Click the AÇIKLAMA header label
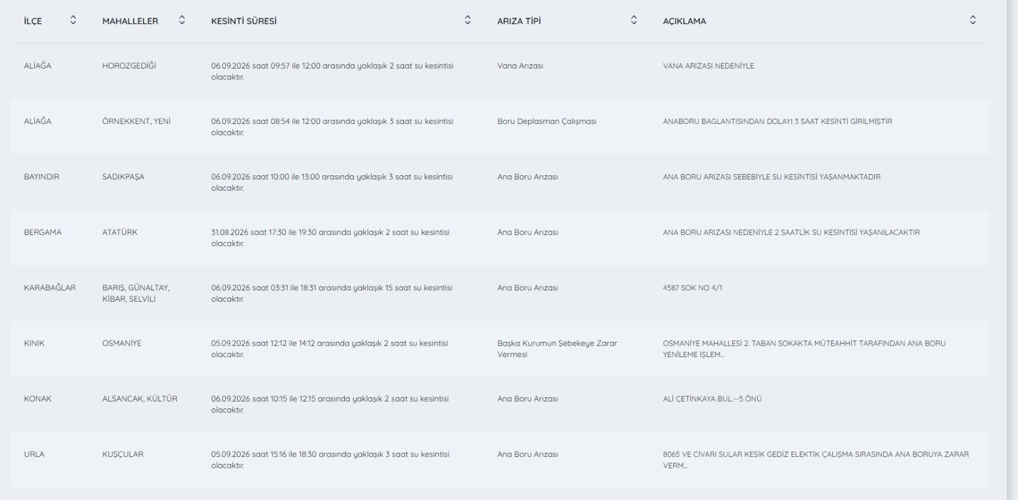This screenshot has width=1018, height=500. pos(685,21)
